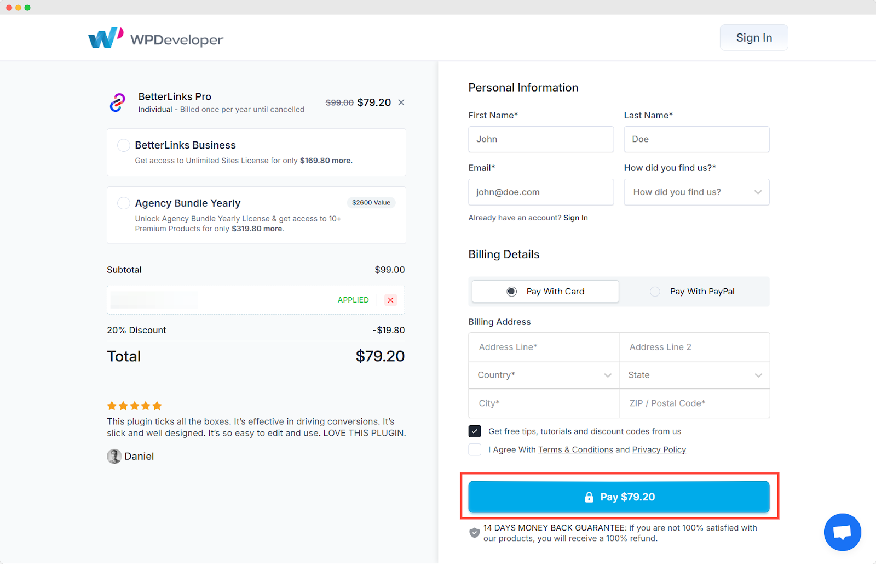Select the BetterLinks Business plan
This screenshot has width=876, height=564.
(x=124, y=145)
